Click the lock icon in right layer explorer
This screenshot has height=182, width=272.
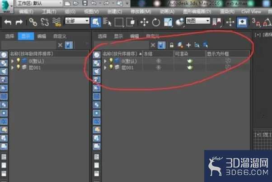point(172,45)
